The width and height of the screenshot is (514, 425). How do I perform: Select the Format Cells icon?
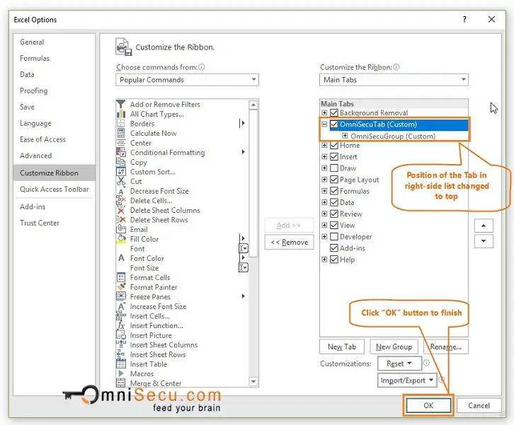click(x=121, y=277)
